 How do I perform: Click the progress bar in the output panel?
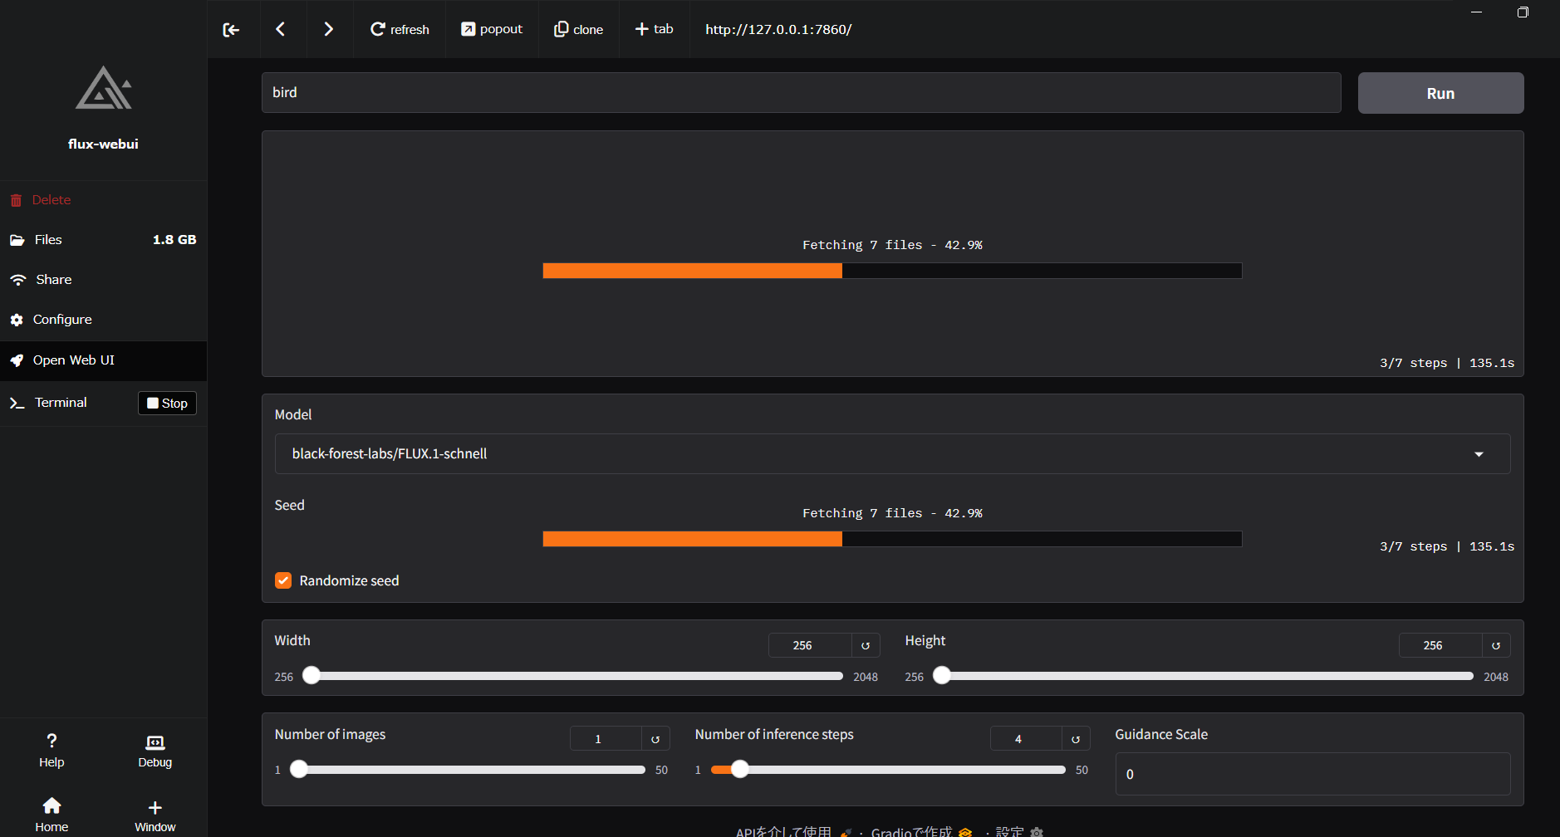892,271
